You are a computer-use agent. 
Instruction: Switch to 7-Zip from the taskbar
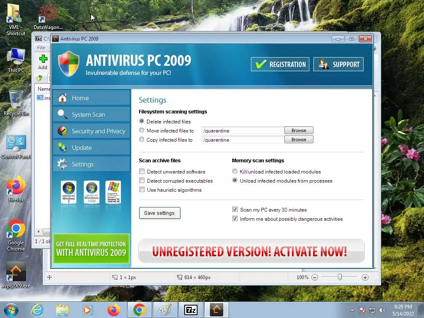point(190,310)
